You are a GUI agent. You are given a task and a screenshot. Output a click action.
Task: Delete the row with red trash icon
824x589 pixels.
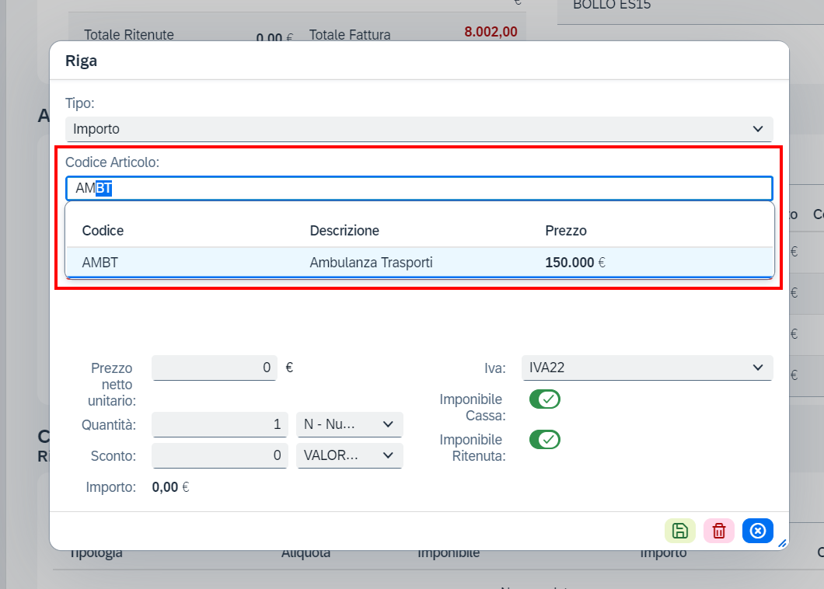click(x=719, y=531)
